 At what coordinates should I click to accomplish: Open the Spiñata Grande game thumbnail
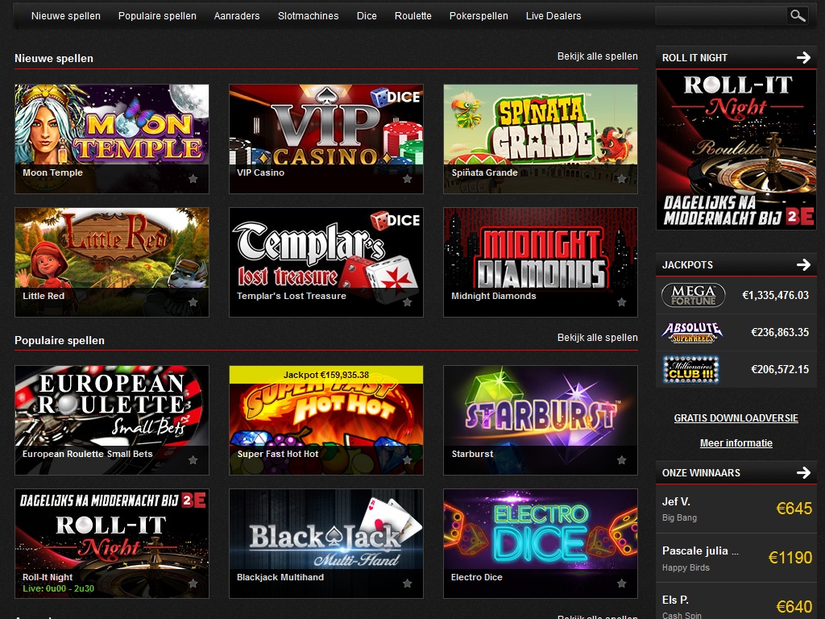tap(540, 129)
